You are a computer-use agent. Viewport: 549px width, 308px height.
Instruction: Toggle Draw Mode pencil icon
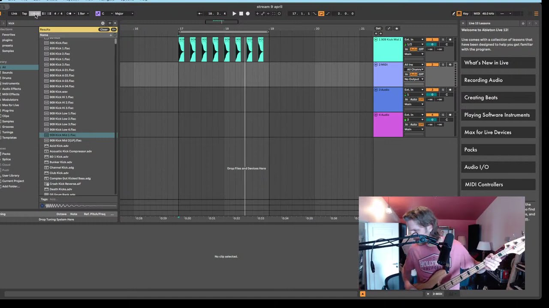click(454, 14)
